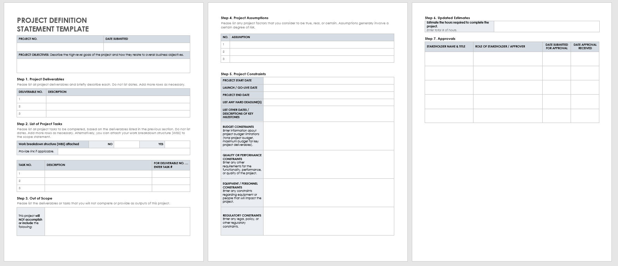618x266 pixels.
Task: Select the Date Submitted entry cell
Action: [x=147, y=47]
